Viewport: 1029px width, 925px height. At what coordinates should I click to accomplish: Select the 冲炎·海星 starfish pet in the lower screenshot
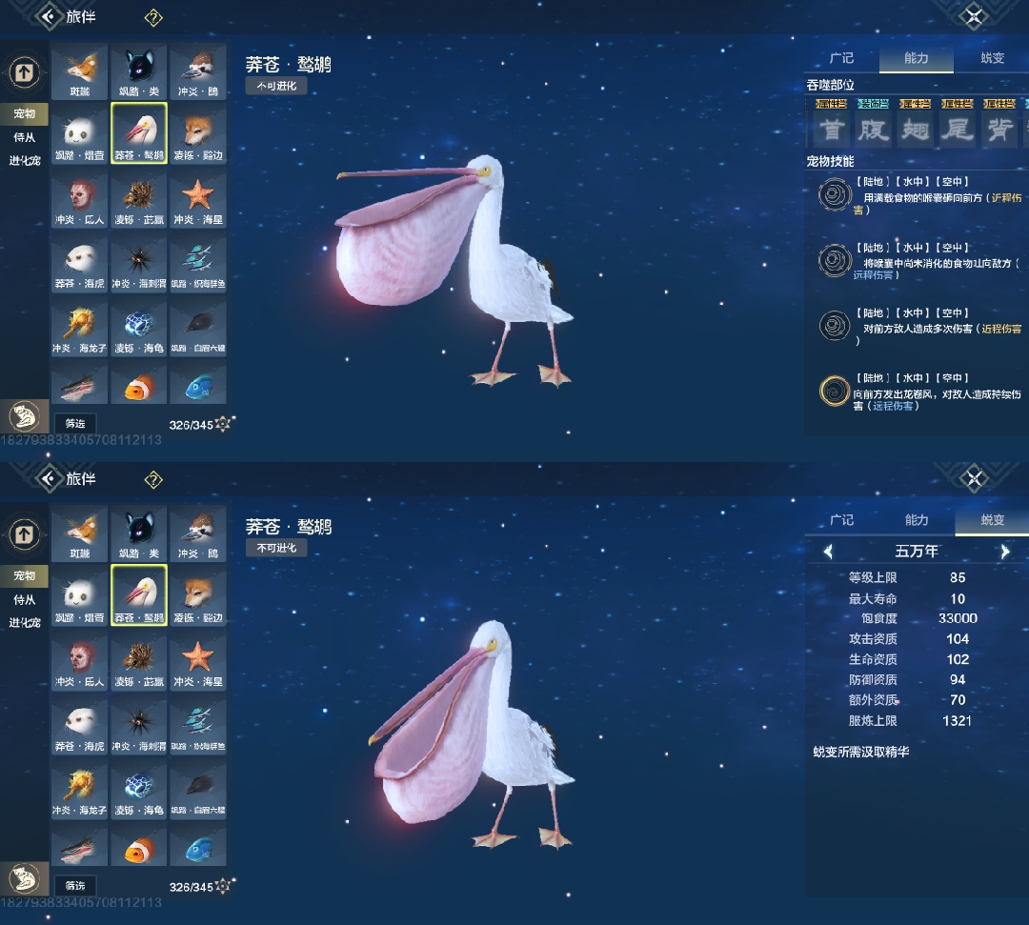tap(198, 660)
